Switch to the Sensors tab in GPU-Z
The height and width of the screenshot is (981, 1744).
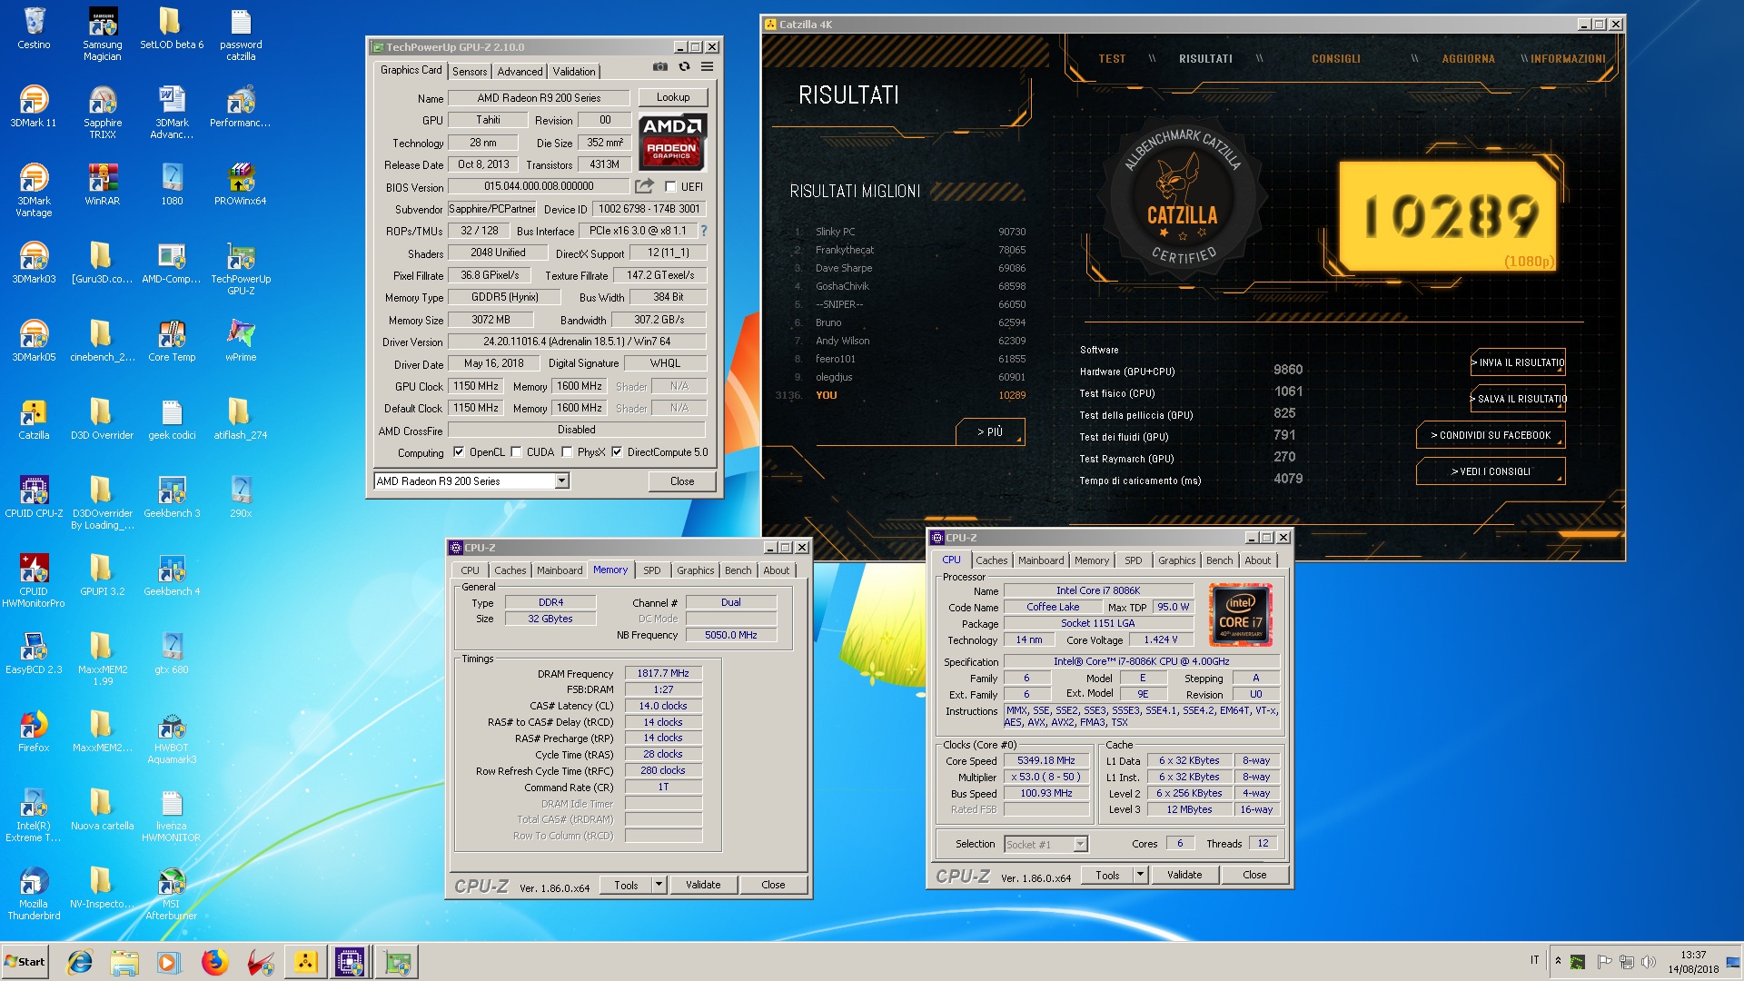click(470, 71)
